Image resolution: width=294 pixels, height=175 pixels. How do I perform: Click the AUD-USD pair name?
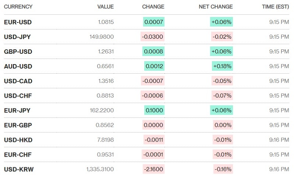[18, 66]
